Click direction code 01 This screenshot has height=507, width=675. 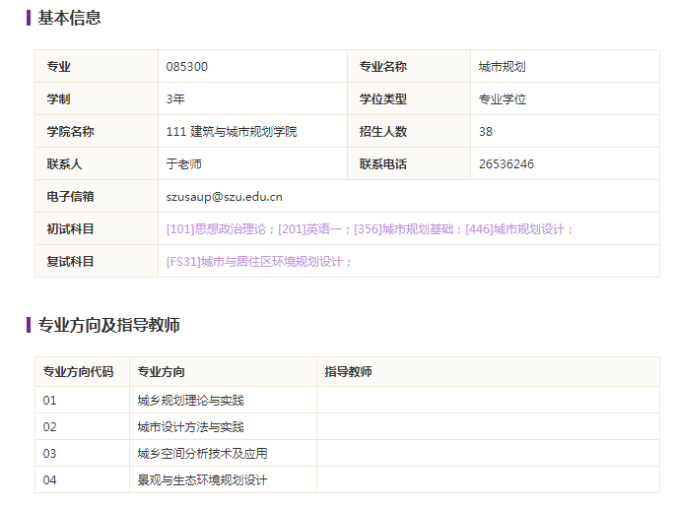pyautogui.click(x=49, y=401)
